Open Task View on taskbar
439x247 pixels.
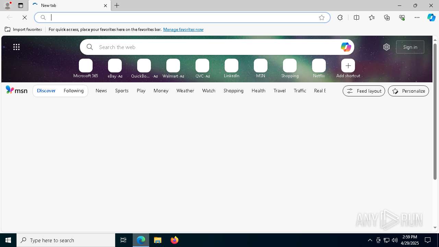(x=123, y=240)
